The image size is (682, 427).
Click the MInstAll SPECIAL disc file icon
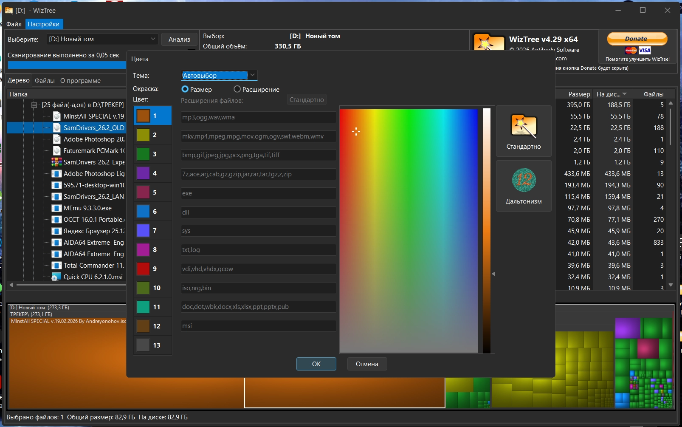click(57, 116)
